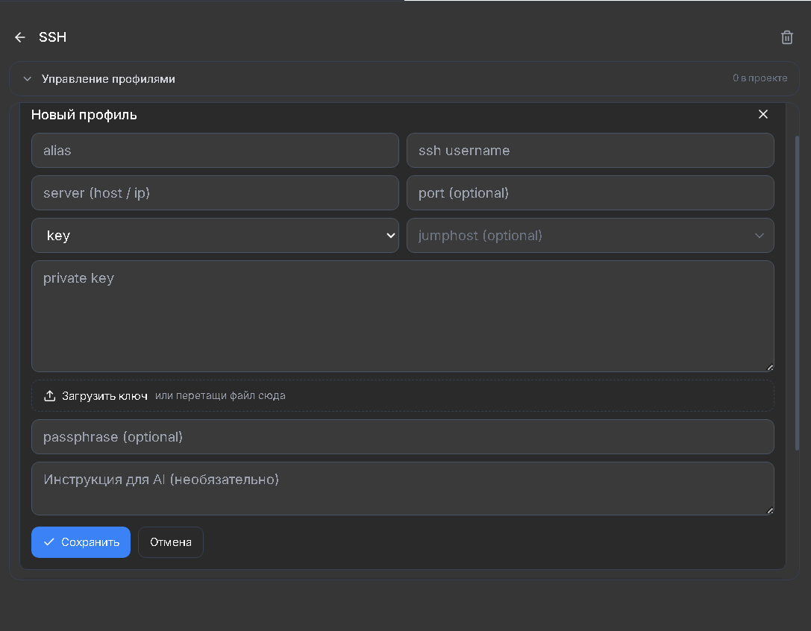Screen dimensions: 811x631
Task: Click the vertical scrollbar on the right
Action: click(797, 292)
